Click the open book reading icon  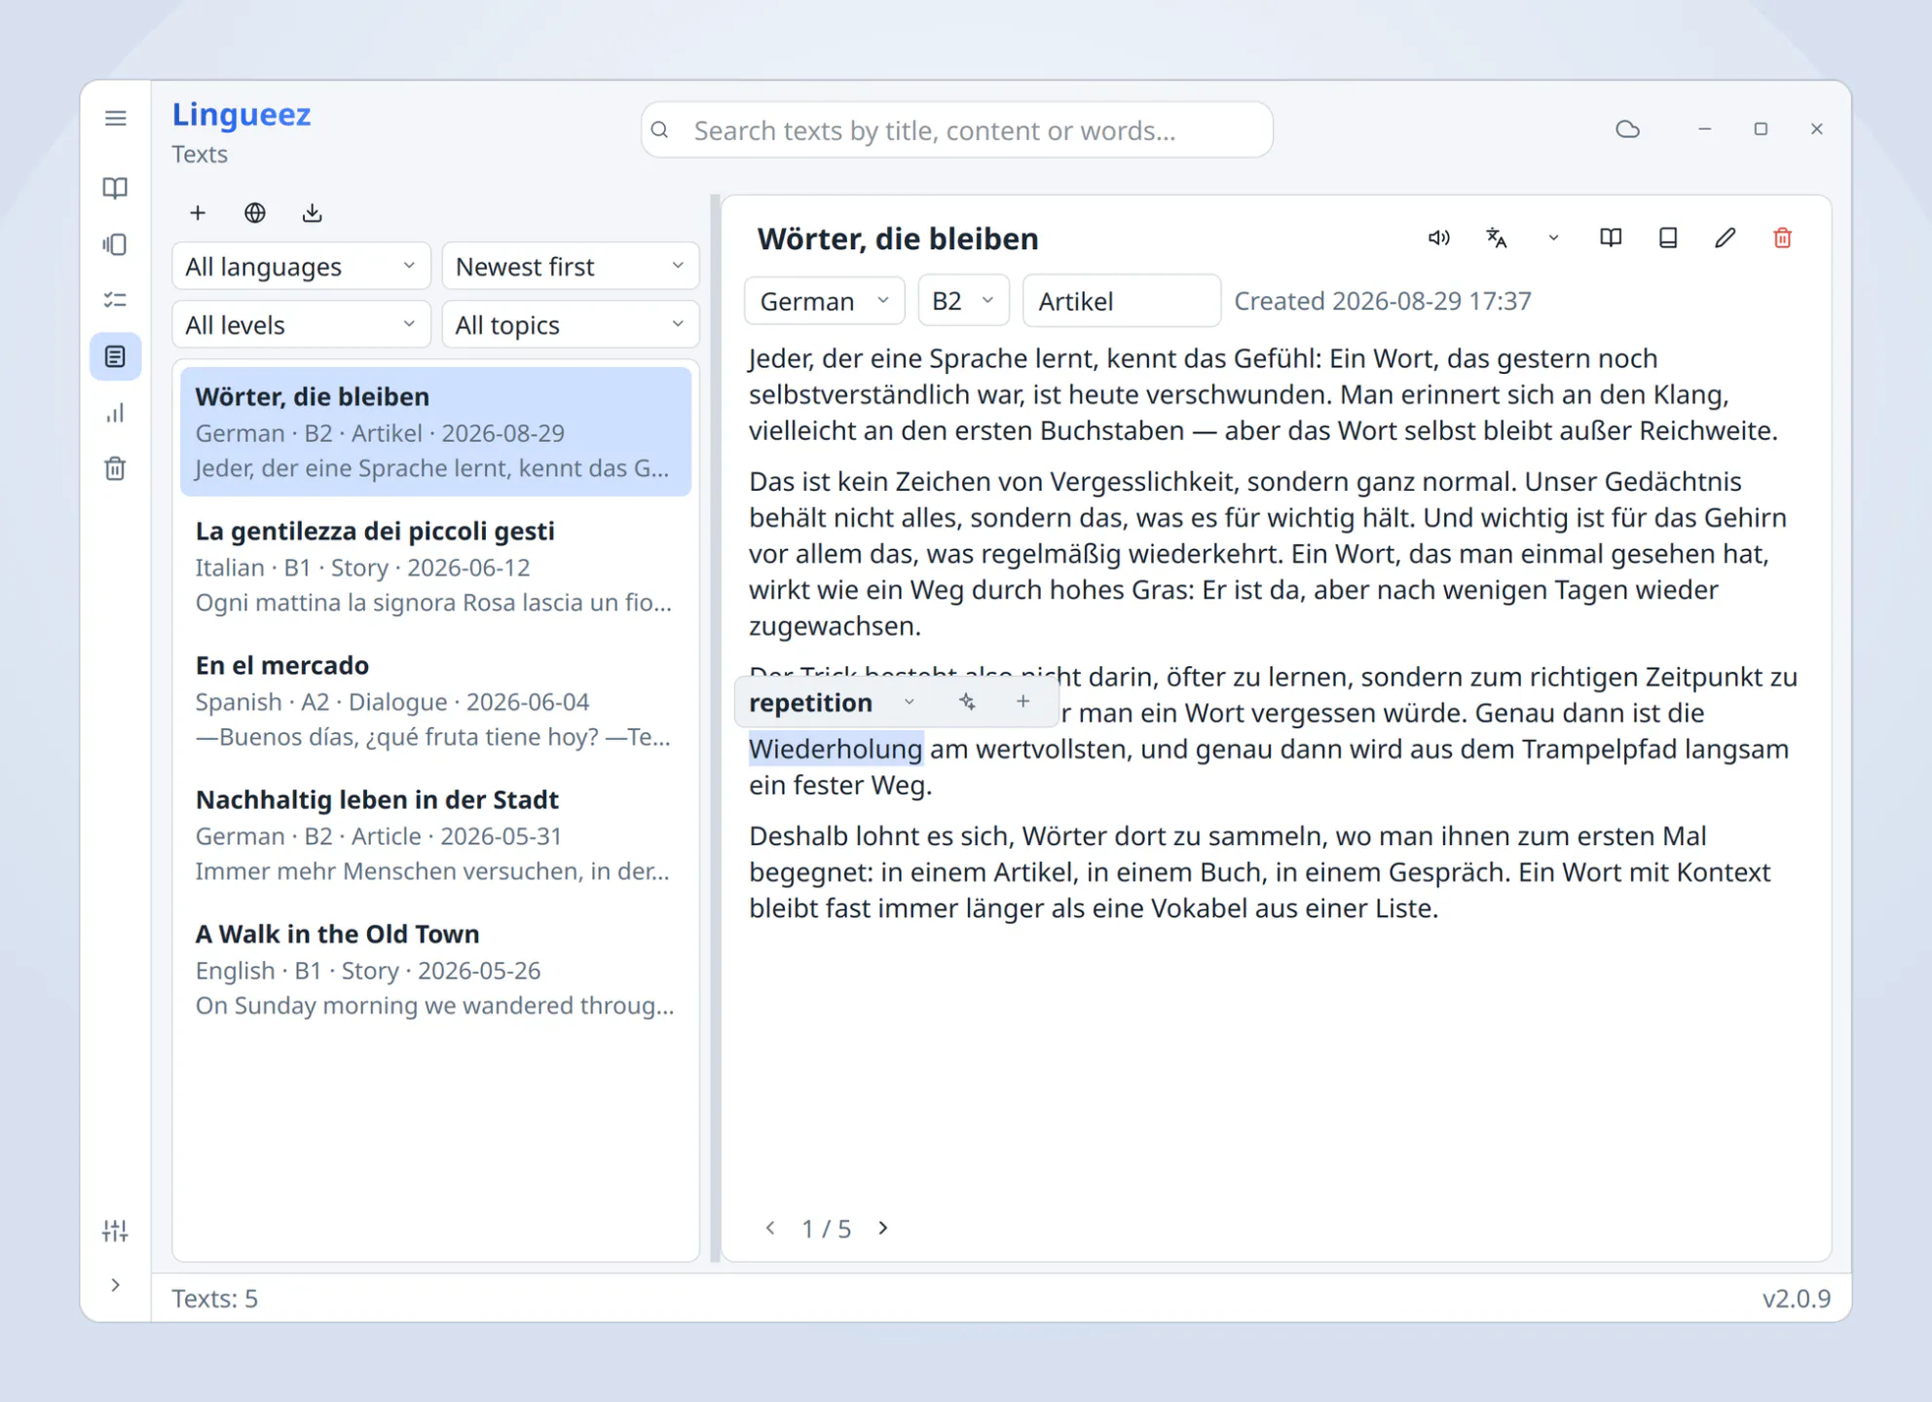1611,239
